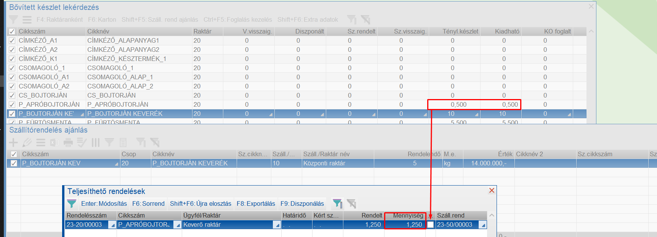Toggle checkbox for CÍMKÉZŐ_A2 row
The width and height of the screenshot is (657, 237).
(12, 50)
